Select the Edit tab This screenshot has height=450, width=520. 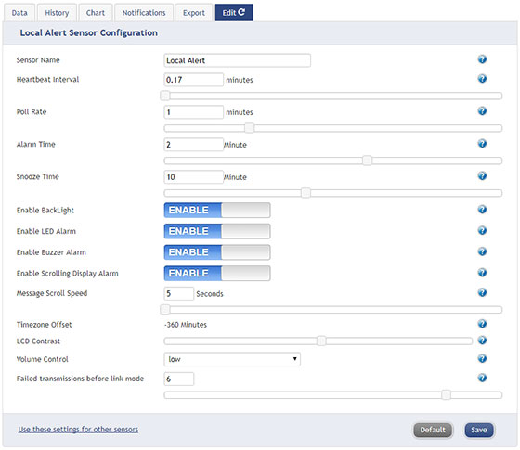(x=234, y=13)
